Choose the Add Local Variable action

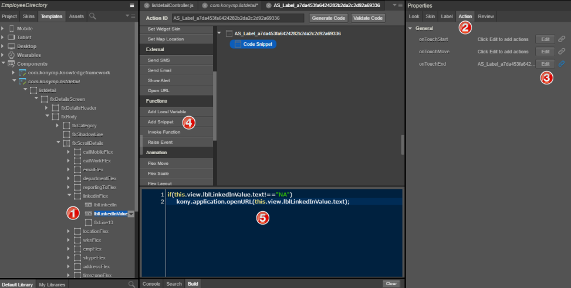pos(176,111)
